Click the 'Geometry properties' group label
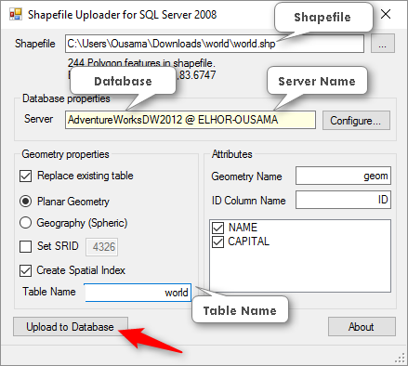The height and width of the screenshot is (366, 408). pos(65,154)
